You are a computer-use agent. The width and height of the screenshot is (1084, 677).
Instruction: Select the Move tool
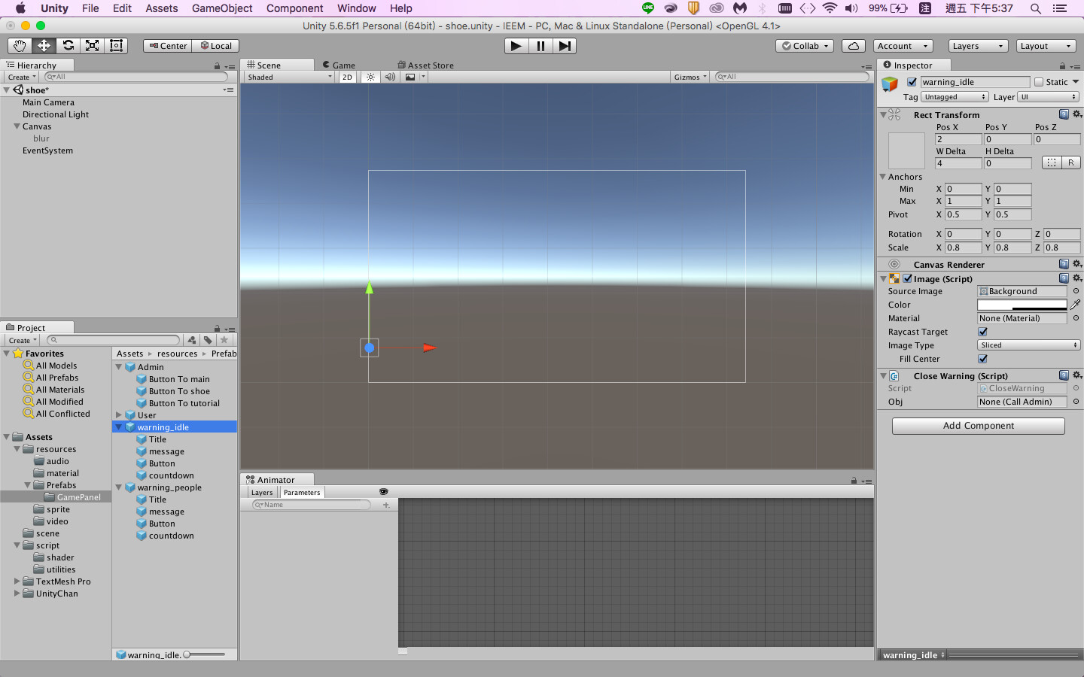point(44,45)
